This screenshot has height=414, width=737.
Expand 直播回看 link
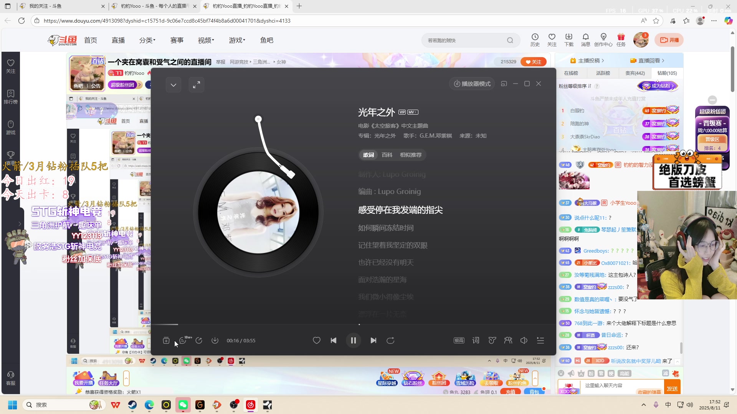click(x=647, y=61)
